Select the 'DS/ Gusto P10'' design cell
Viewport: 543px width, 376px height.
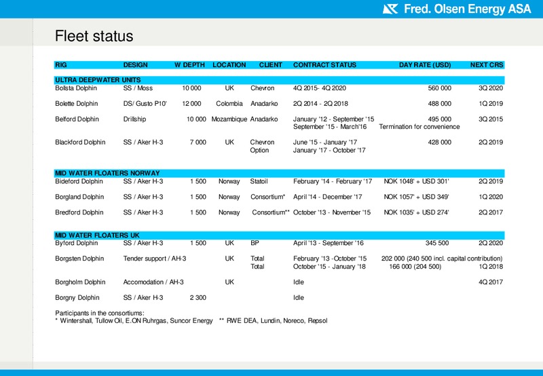point(145,104)
